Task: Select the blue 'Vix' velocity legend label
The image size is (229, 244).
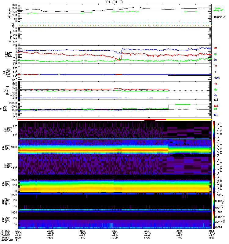Action: pyautogui.click(x=216, y=95)
